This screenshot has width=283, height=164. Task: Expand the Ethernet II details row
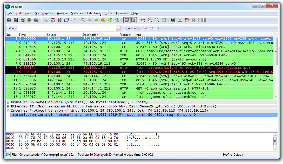[8, 106]
